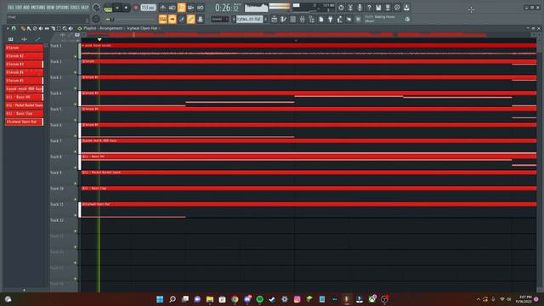Toggle the magnet snap icon in Playlist toolbar
Viewport: 544px width, 306px height.
(x=14, y=28)
